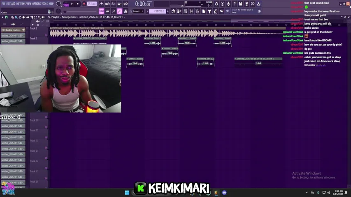Viewport: 351px width, 197px height.
Task: Open the PATTERNS menu
Action: pyautogui.click(x=21, y=4)
